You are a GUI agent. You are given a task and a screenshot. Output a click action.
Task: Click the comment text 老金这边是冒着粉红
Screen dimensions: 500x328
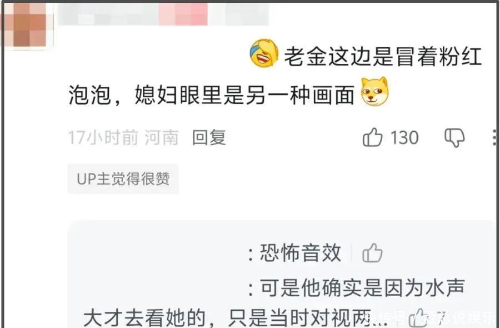click(x=383, y=57)
